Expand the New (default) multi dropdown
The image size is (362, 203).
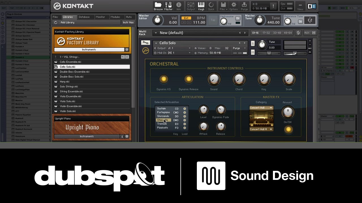tap(156, 33)
